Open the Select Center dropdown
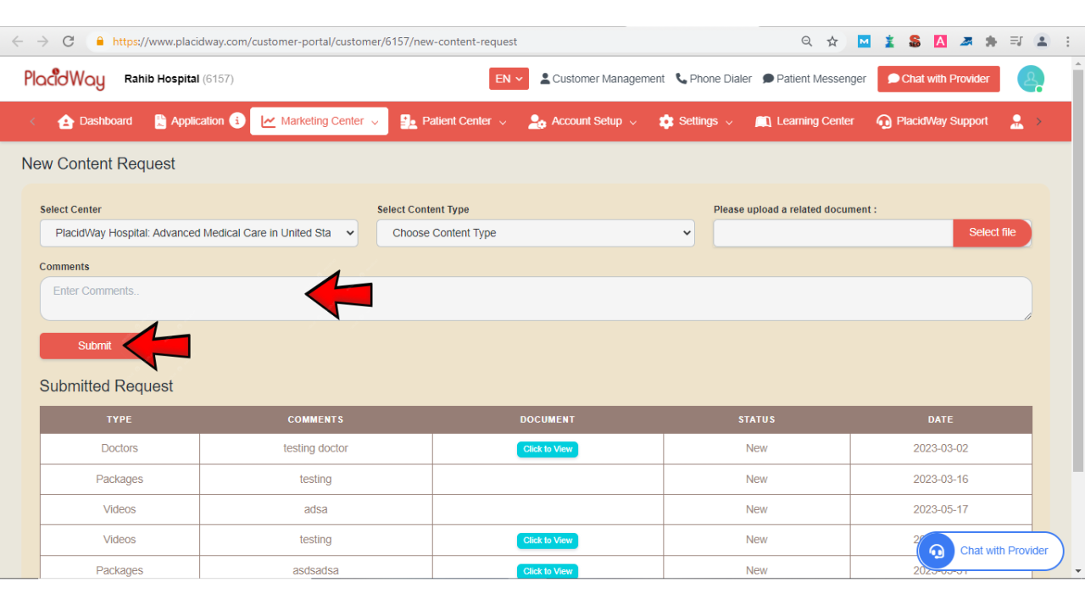The width and height of the screenshot is (1085, 610). (198, 233)
